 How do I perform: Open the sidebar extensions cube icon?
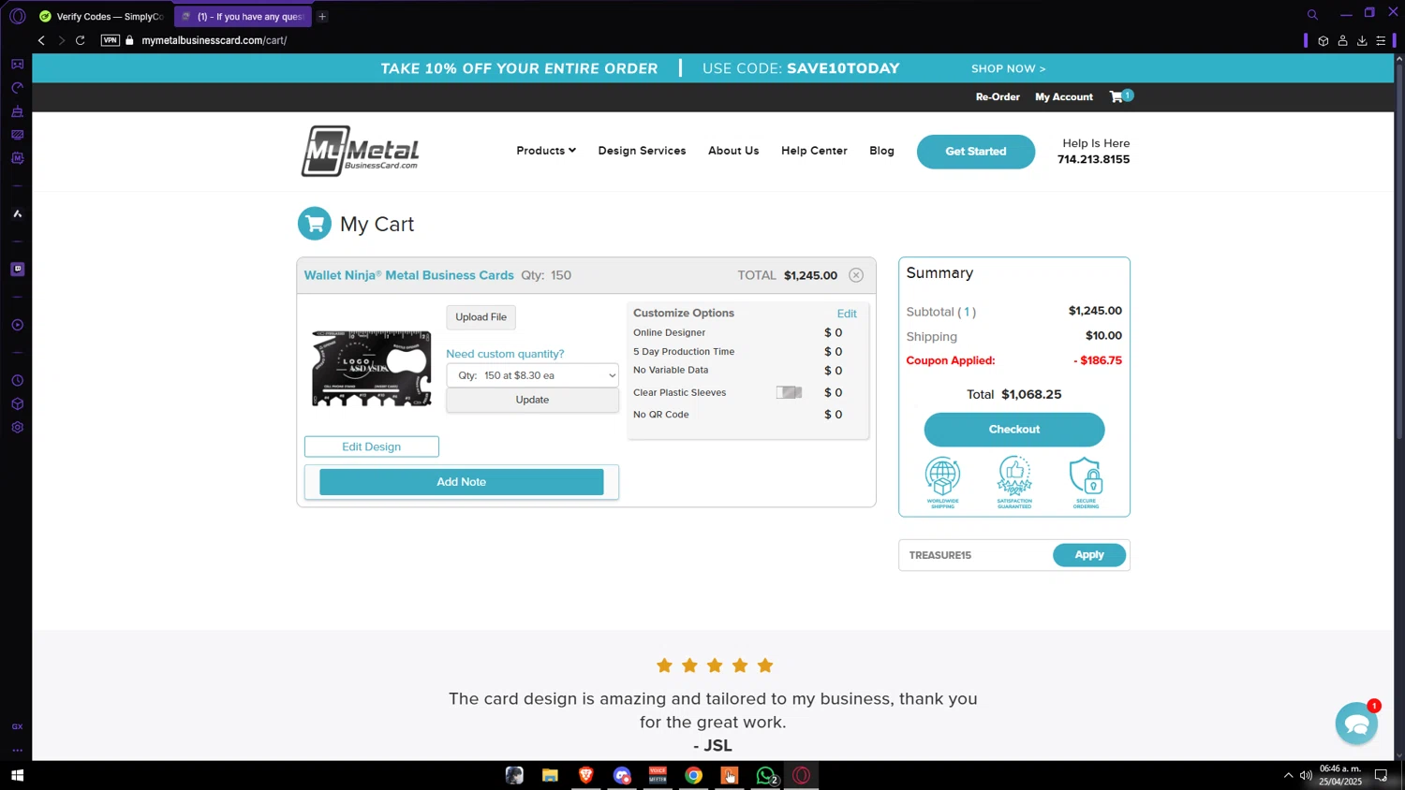(17, 404)
